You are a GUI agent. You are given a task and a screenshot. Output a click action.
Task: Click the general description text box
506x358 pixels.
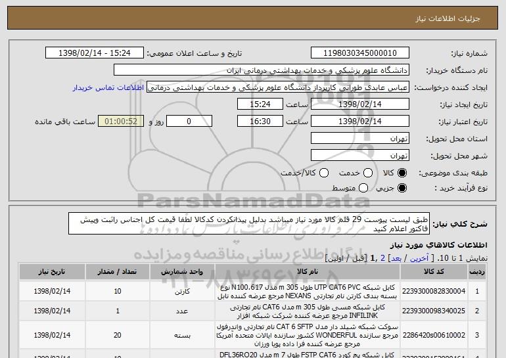[249, 223]
